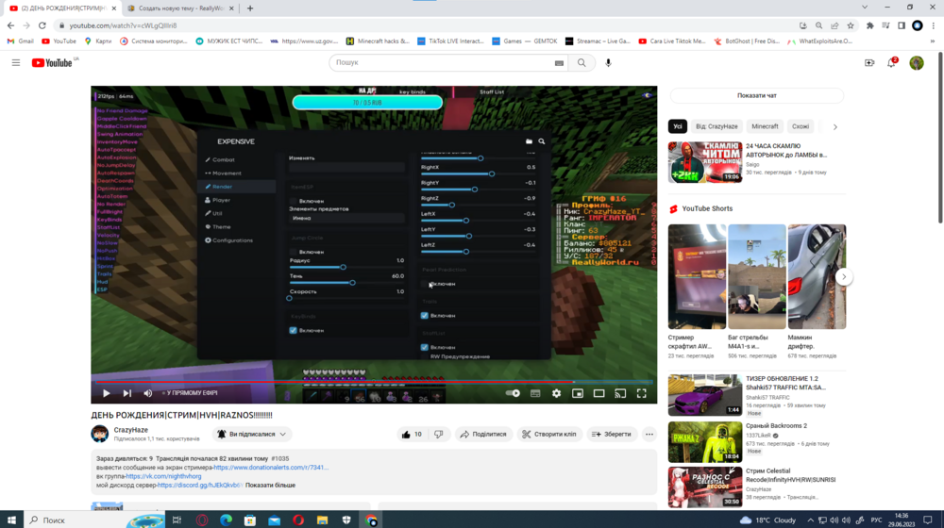
Task: Open Task View on taskbar
Action: click(177, 520)
